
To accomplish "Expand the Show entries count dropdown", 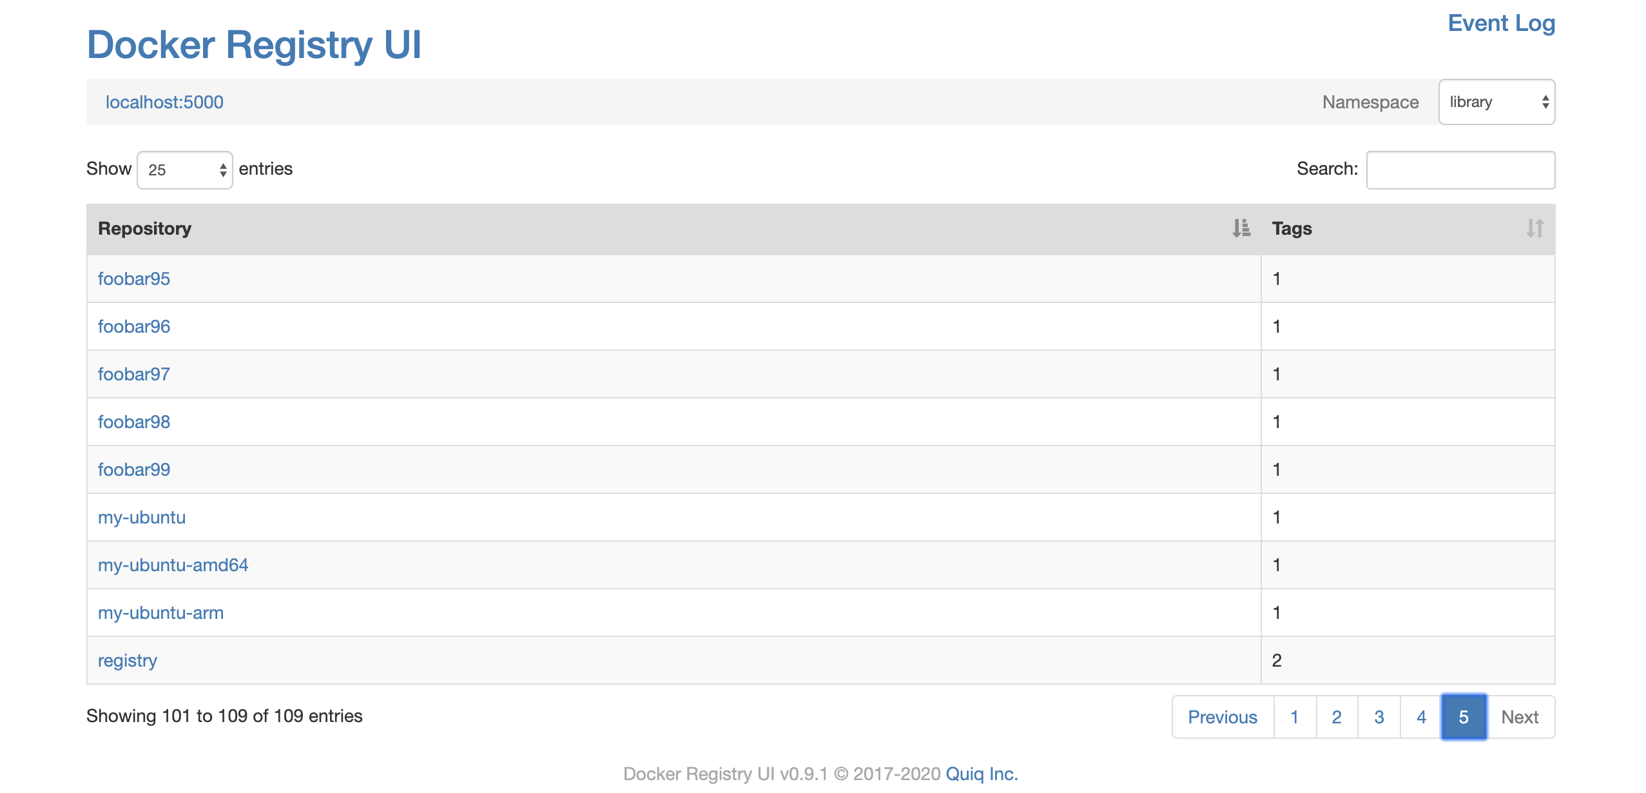I will (185, 170).
